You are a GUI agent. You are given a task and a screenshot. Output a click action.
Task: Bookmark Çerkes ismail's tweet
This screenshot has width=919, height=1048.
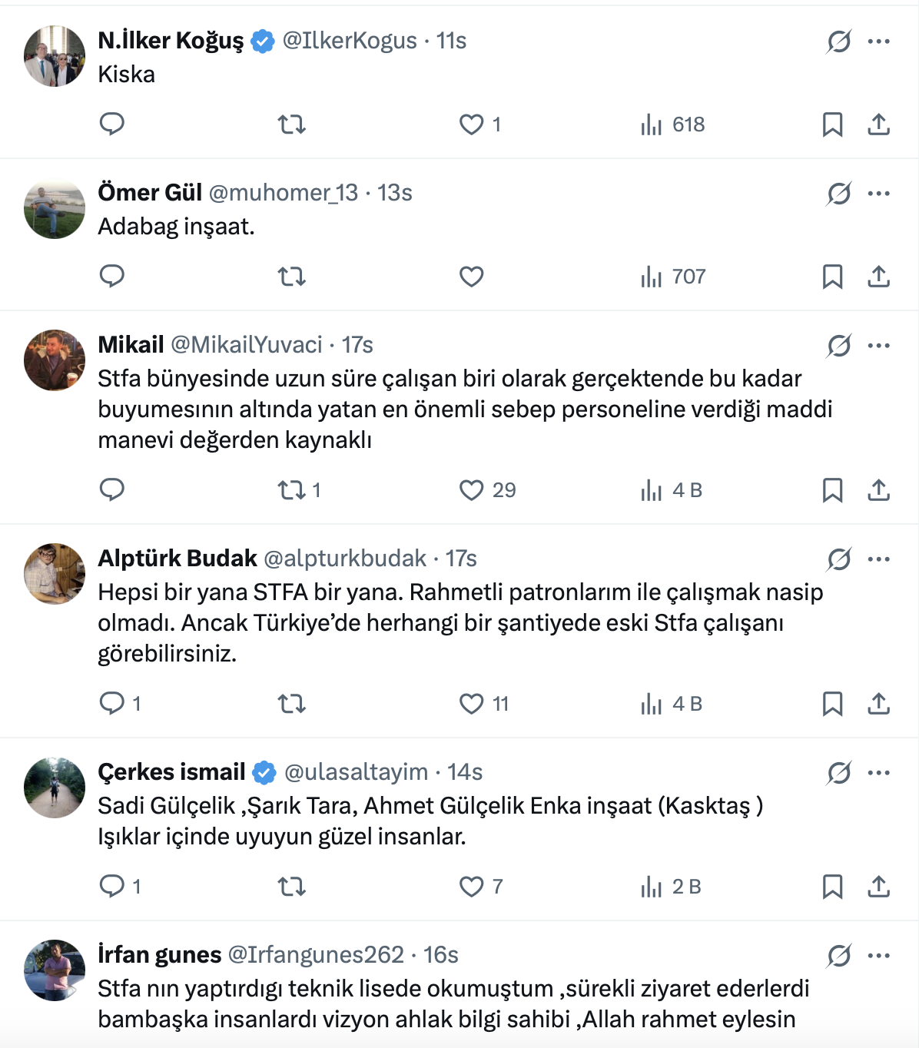click(832, 887)
